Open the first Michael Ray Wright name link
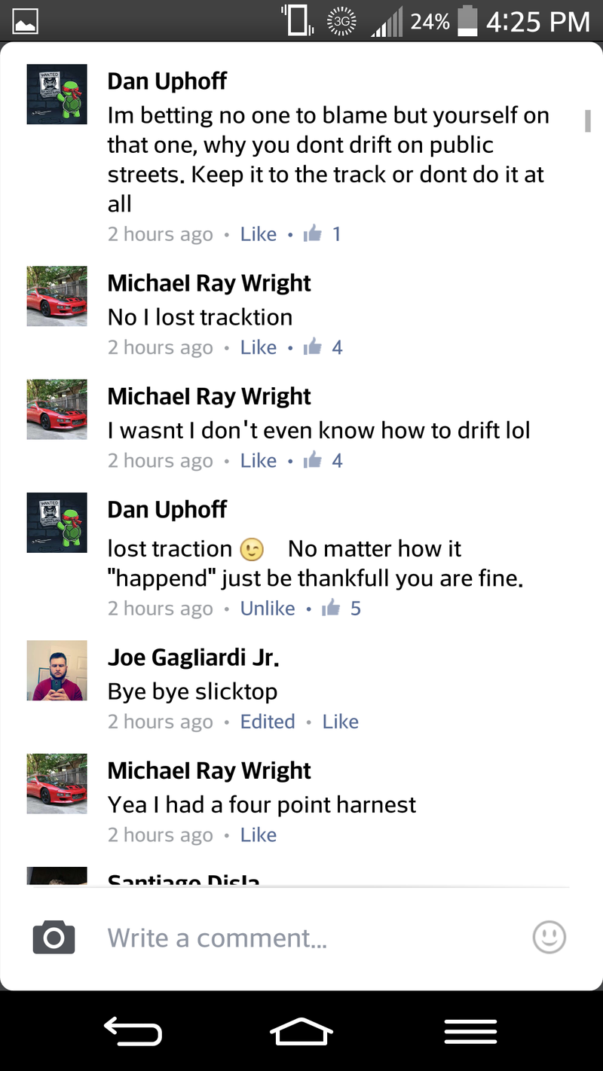The height and width of the screenshot is (1071, 603). click(x=210, y=283)
